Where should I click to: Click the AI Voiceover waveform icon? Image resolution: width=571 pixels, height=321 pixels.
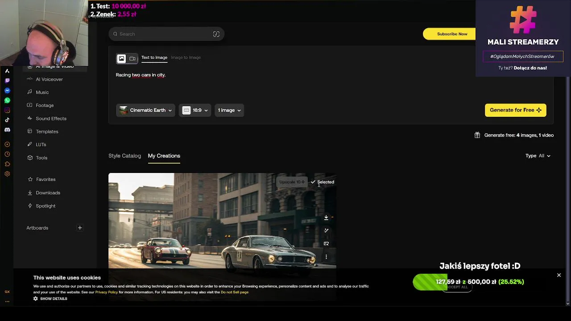point(30,79)
